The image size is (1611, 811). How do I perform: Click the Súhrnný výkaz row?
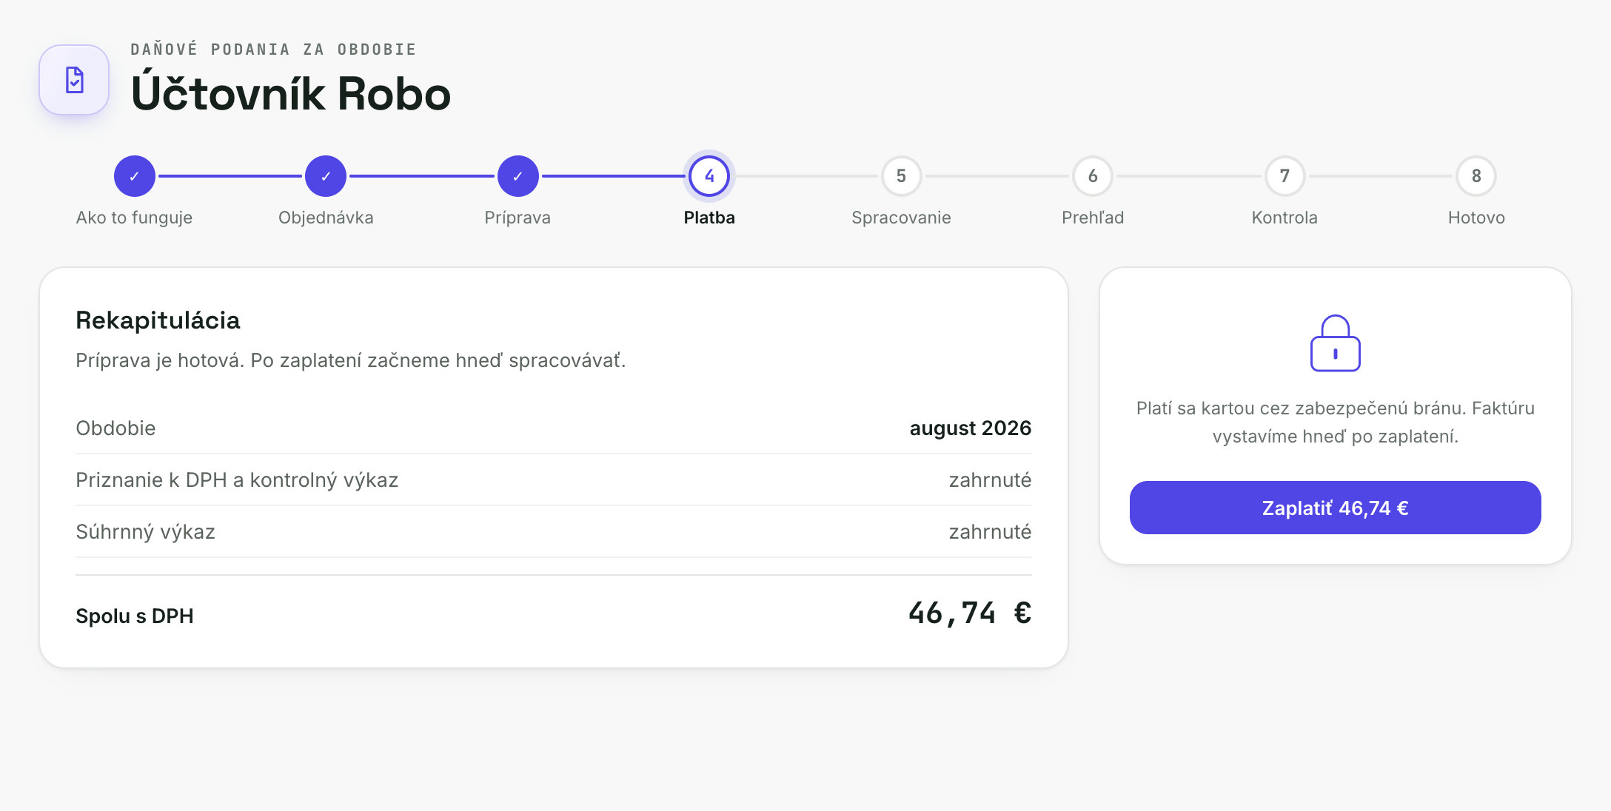(x=554, y=531)
